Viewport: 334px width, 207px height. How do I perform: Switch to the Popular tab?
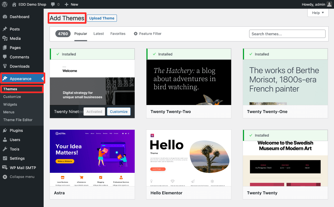[81, 34]
